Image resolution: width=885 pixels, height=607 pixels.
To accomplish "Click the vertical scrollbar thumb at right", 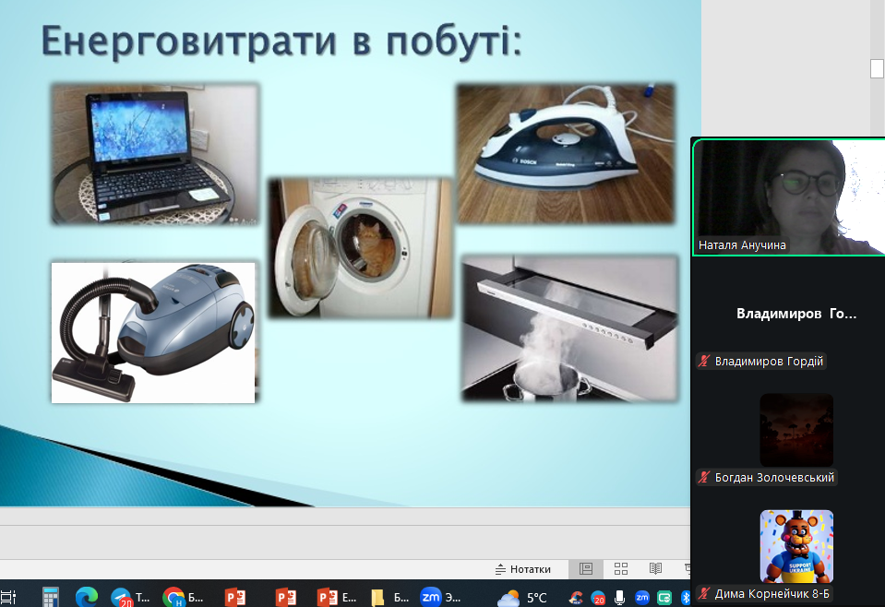I will [877, 68].
